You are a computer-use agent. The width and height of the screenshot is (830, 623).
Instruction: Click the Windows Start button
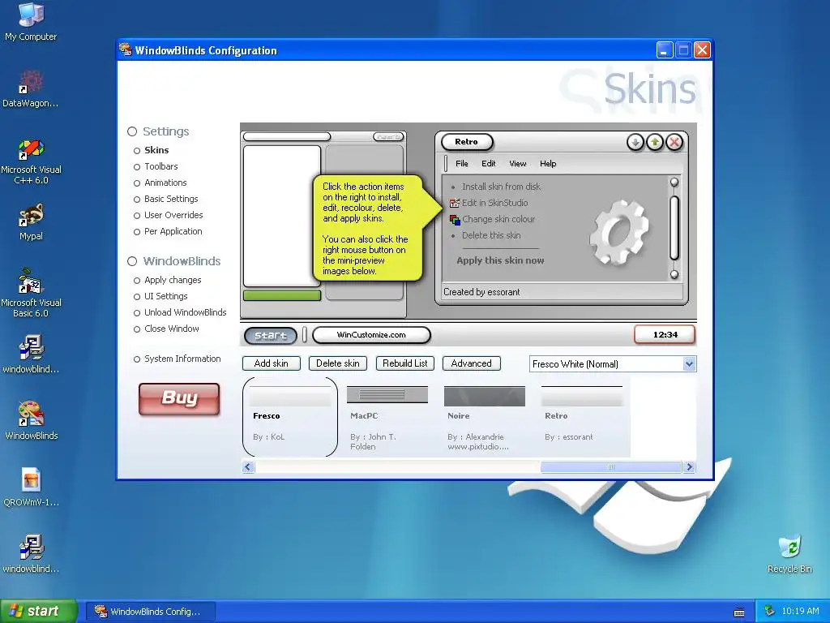pos(39,611)
